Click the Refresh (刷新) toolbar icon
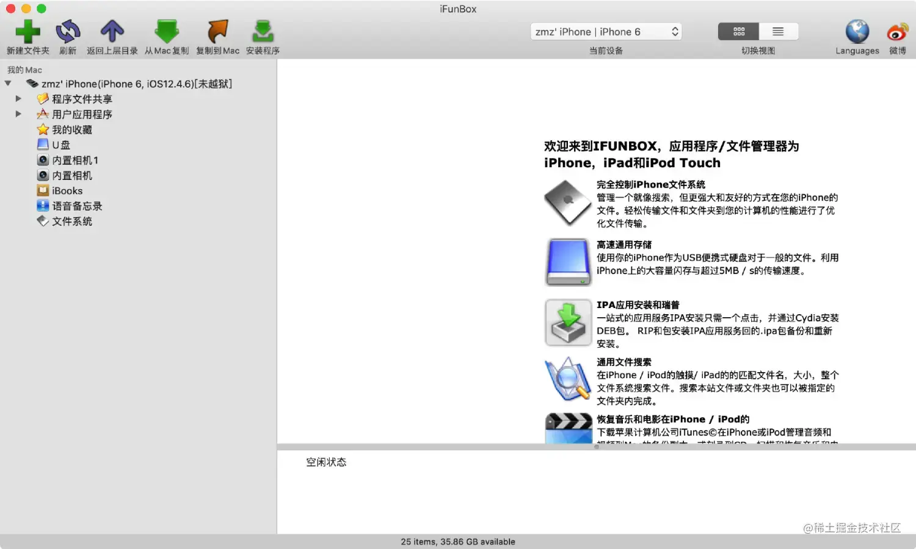The image size is (916, 549). pyautogui.click(x=68, y=31)
